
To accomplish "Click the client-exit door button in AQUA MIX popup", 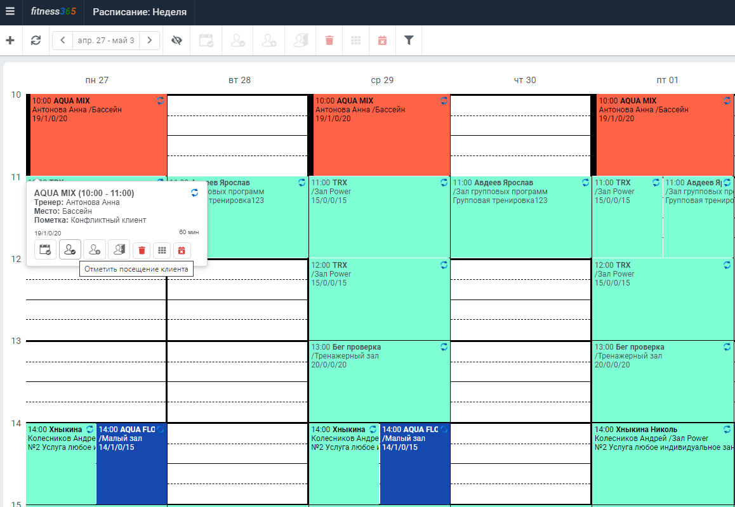I will 119,249.
